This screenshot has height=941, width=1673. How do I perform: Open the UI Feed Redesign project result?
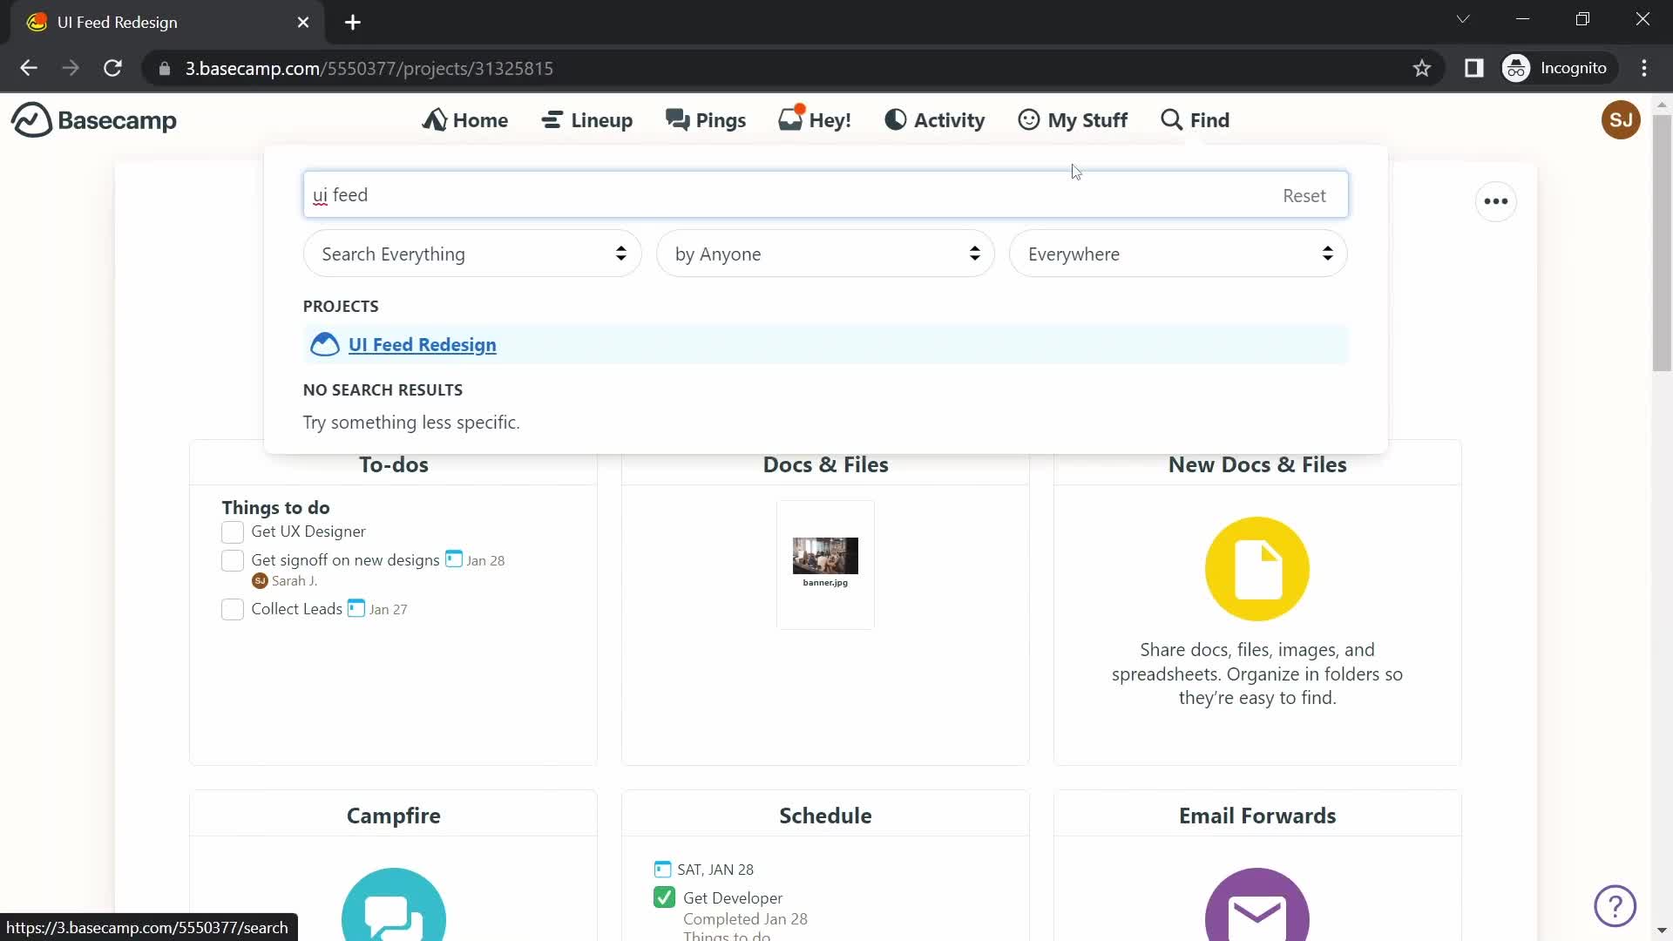pyautogui.click(x=423, y=345)
